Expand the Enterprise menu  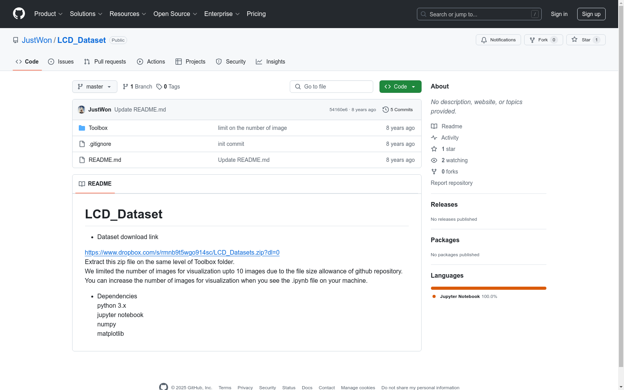coord(222,14)
